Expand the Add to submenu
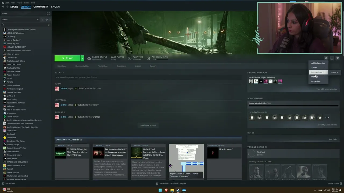 tap(318, 68)
